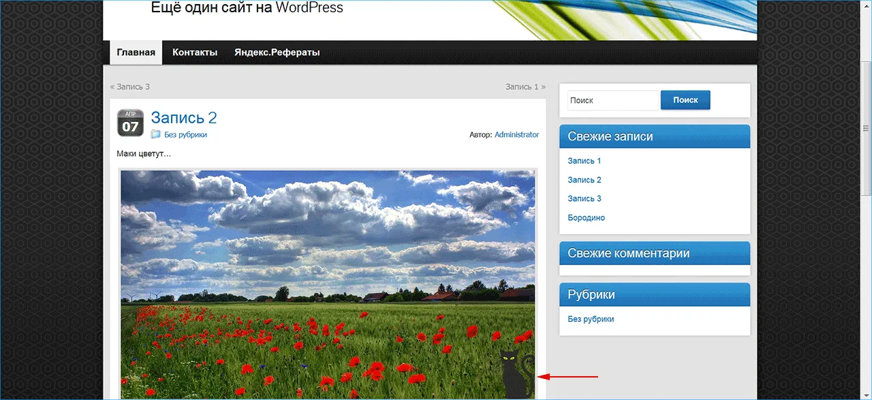Click the page vertical scrollbar thumb
Image resolution: width=872 pixels, height=400 pixels.
tap(866, 127)
